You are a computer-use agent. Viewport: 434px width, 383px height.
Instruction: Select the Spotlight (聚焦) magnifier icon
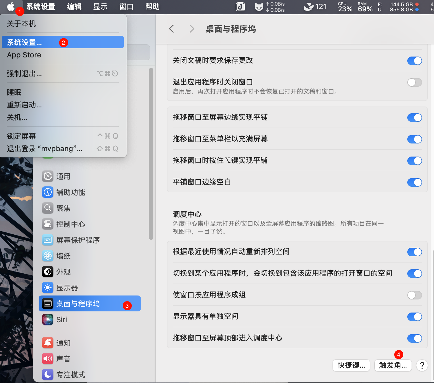click(x=48, y=208)
